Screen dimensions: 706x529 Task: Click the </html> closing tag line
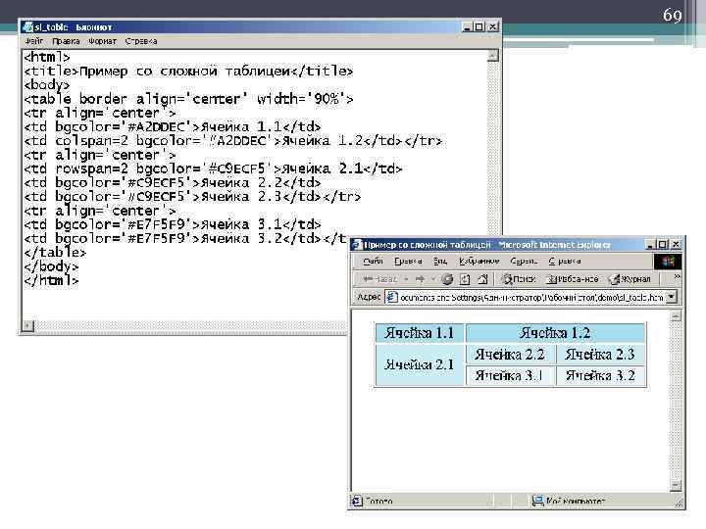tap(51, 280)
